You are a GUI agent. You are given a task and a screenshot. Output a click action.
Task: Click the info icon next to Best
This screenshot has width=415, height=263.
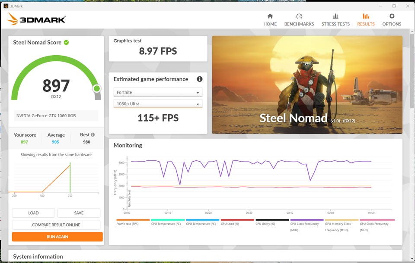93,135
